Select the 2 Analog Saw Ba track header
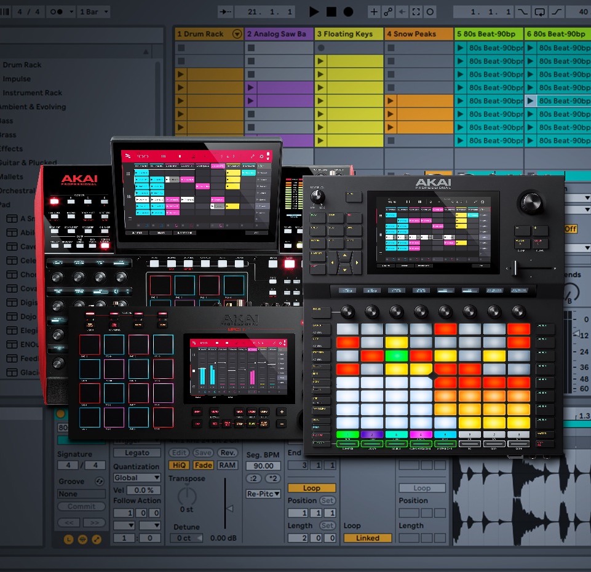Image resolution: width=591 pixels, height=572 pixels. [279, 34]
